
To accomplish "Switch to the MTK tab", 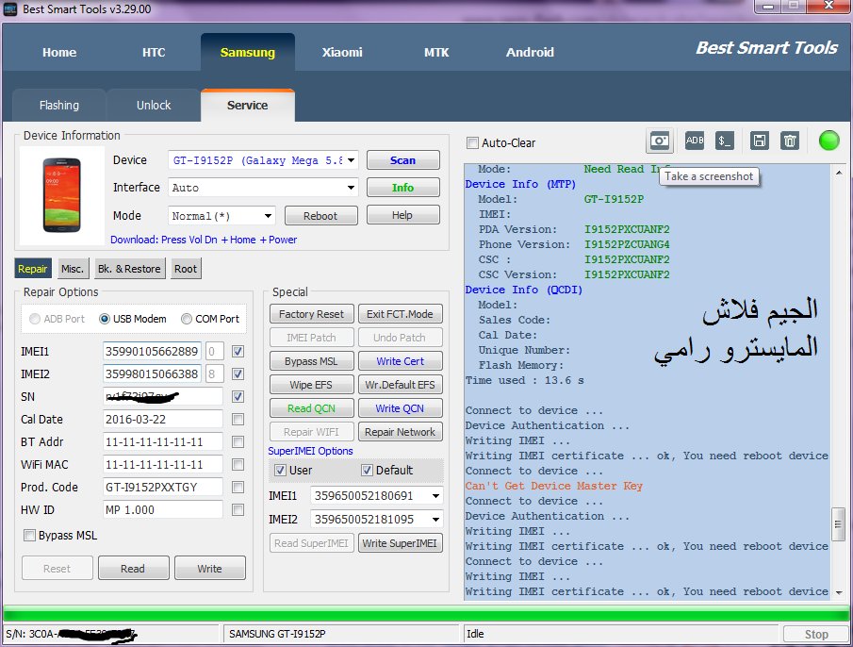I will (x=436, y=52).
